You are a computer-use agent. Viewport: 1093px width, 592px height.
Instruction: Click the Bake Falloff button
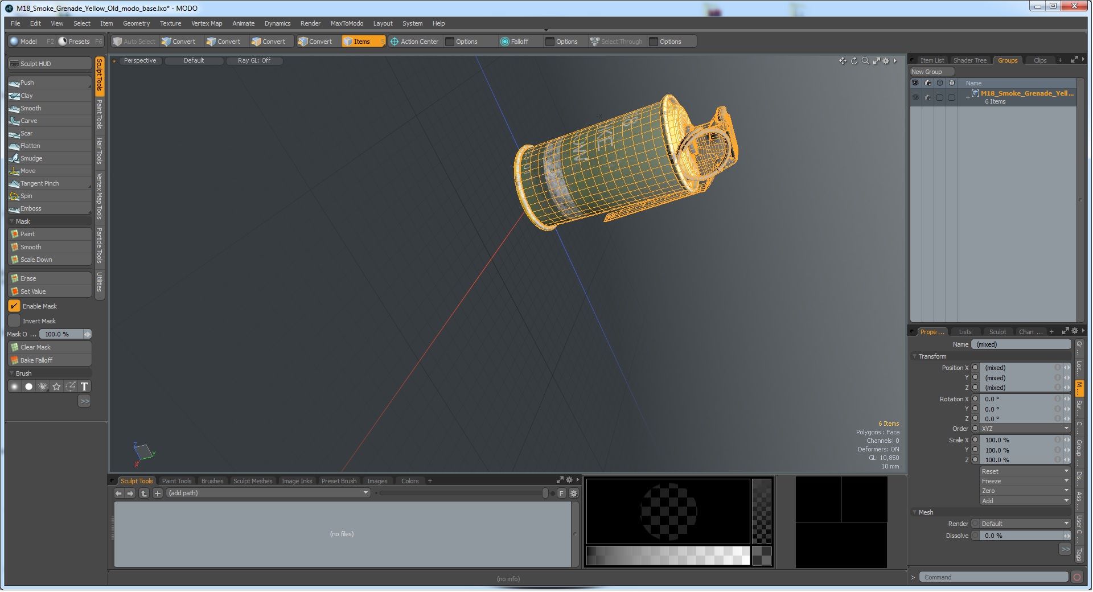(x=50, y=360)
